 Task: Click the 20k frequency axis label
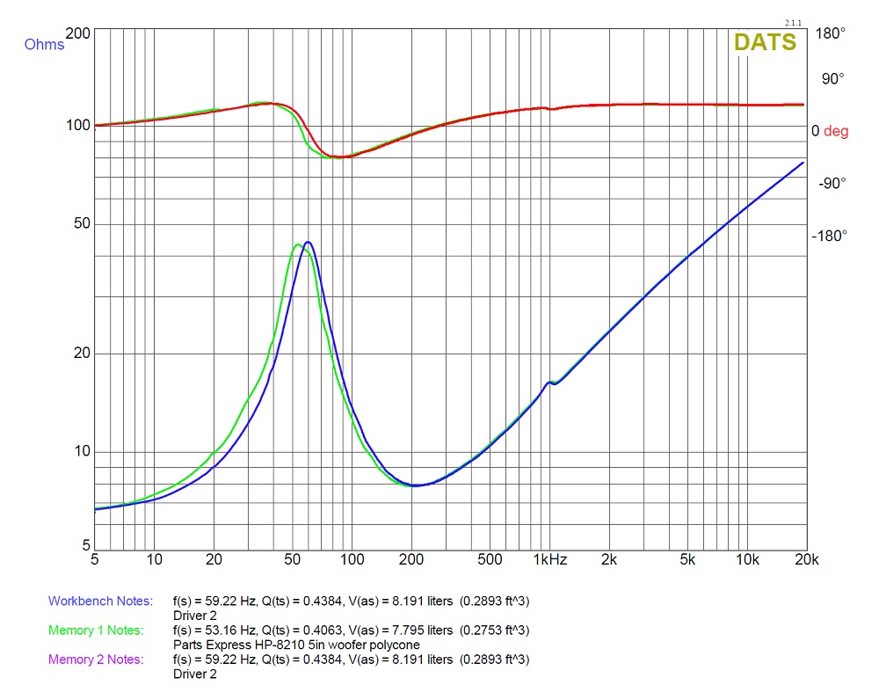[x=807, y=559]
